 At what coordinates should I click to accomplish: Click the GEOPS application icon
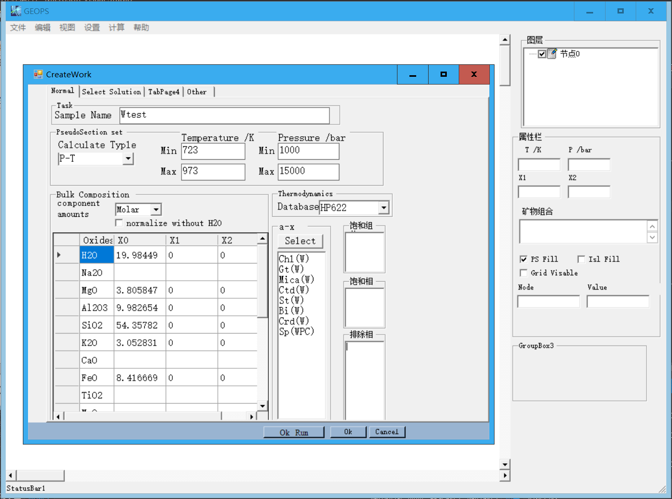16,11
